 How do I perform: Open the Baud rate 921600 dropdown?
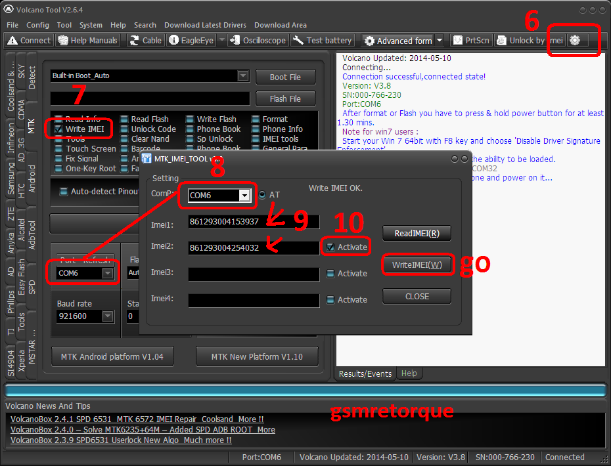pos(108,316)
